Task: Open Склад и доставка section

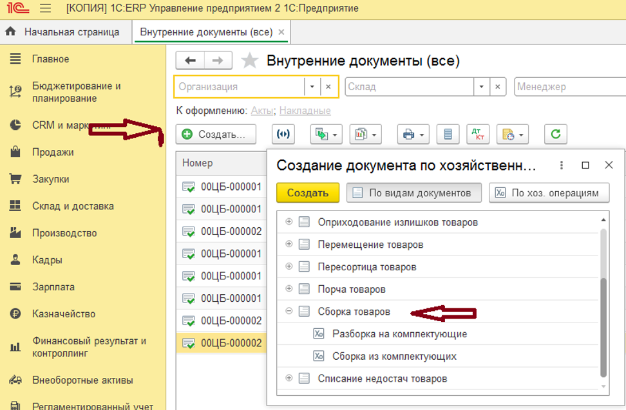Action: click(x=73, y=206)
